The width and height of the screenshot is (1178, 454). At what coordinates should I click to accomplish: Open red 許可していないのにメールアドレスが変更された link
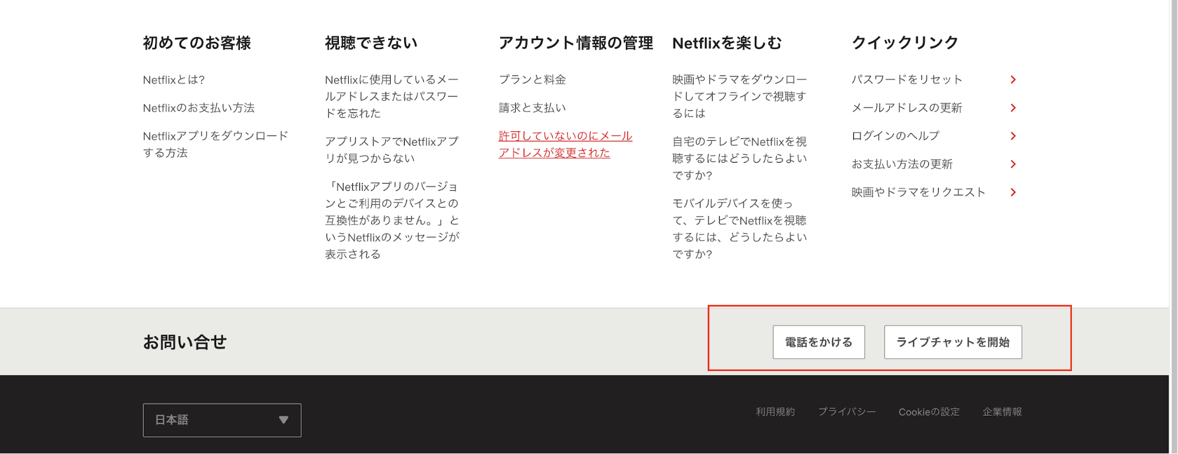(565, 144)
